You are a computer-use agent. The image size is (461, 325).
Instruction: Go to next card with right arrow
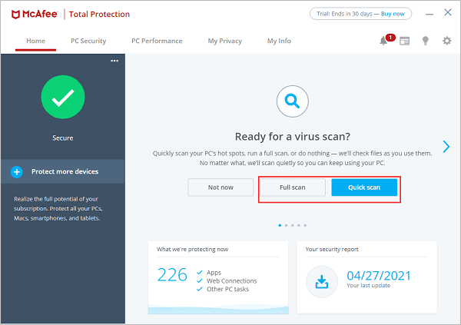click(446, 147)
